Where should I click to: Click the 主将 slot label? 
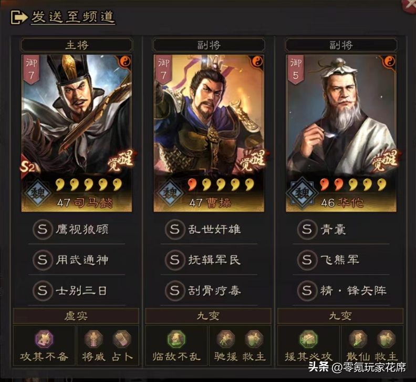[77, 45]
